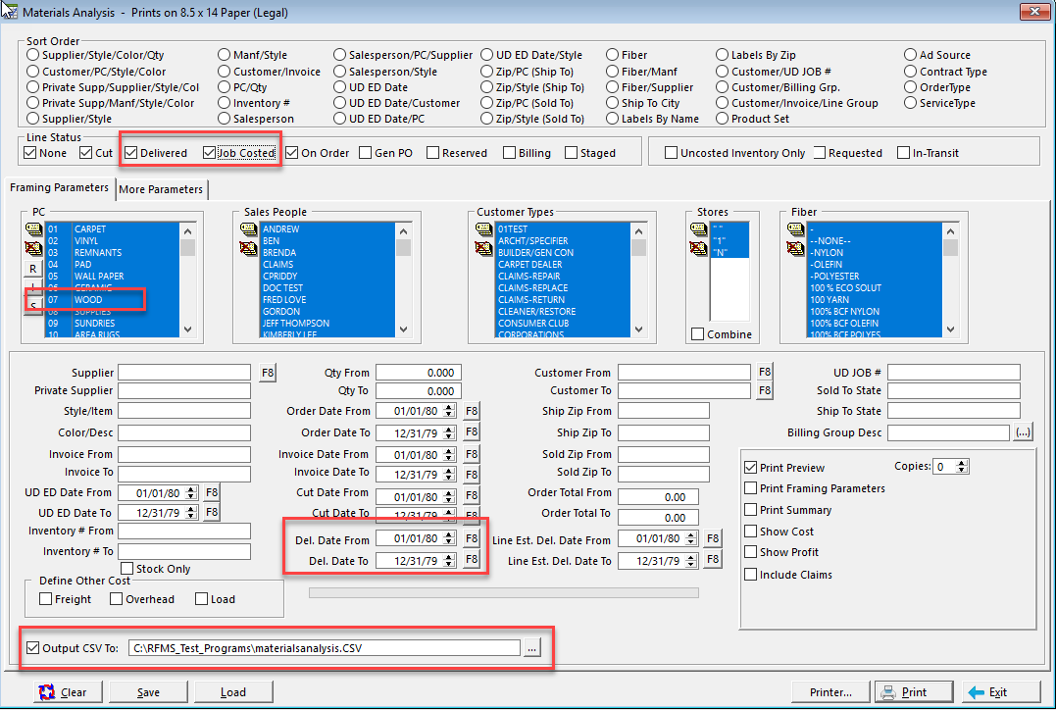The height and width of the screenshot is (710, 1056).
Task: Click down arrow of PC list scrollbar
Action: [x=188, y=330]
